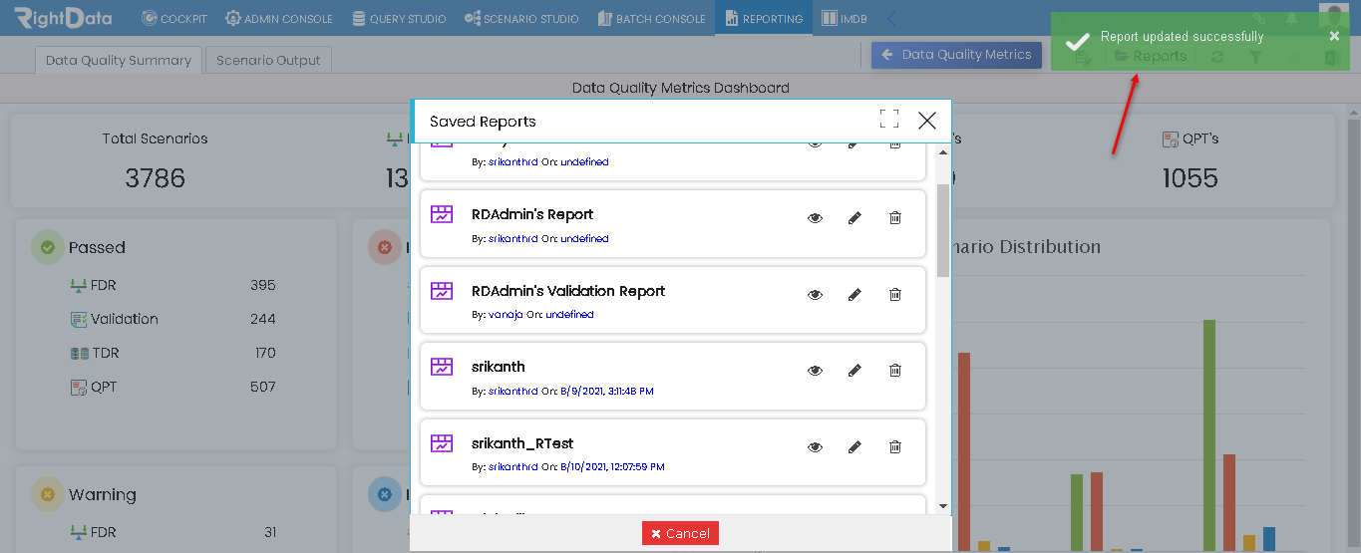Image resolution: width=1361 pixels, height=553 pixels.
Task: Edit the srikanth_RTest report
Action: point(854,446)
